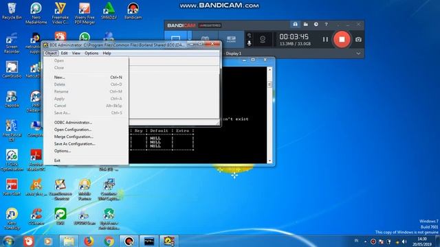Open 1-Click Optimization desktop icon
This screenshot has width=440, height=247.
tap(12, 160)
